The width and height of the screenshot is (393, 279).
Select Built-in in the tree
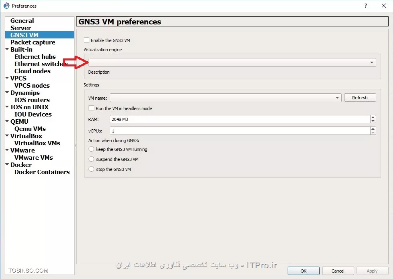click(21, 49)
